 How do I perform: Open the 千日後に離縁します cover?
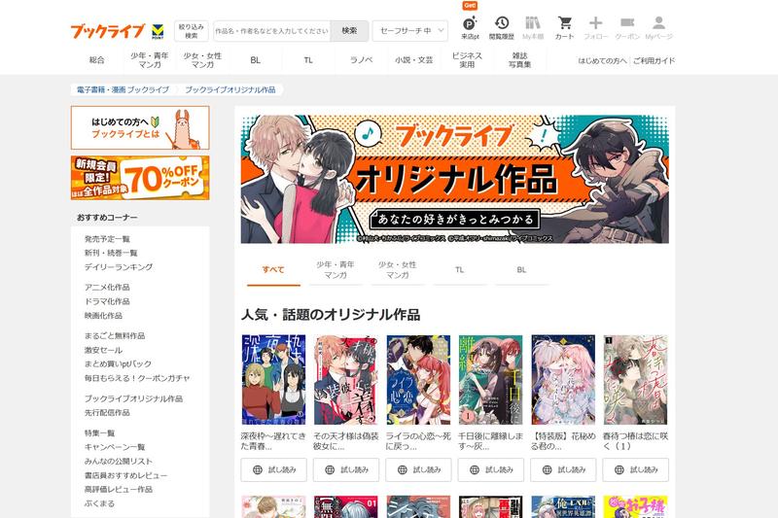tap(491, 380)
